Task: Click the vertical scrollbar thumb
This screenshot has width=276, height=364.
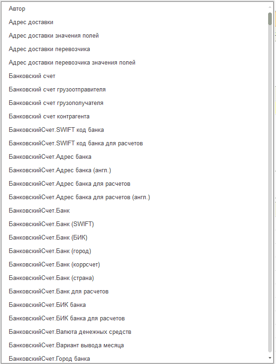Action: (x=270, y=19)
